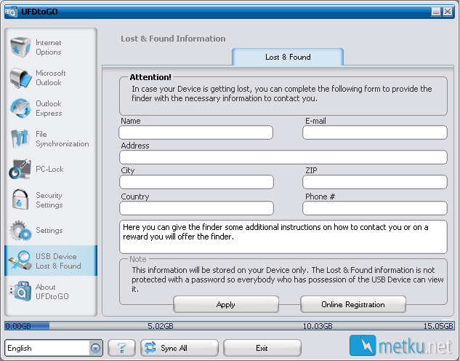Image resolution: width=460 pixels, height=361 pixels.
Task: Click the Exit button
Action: tap(262, 348)
